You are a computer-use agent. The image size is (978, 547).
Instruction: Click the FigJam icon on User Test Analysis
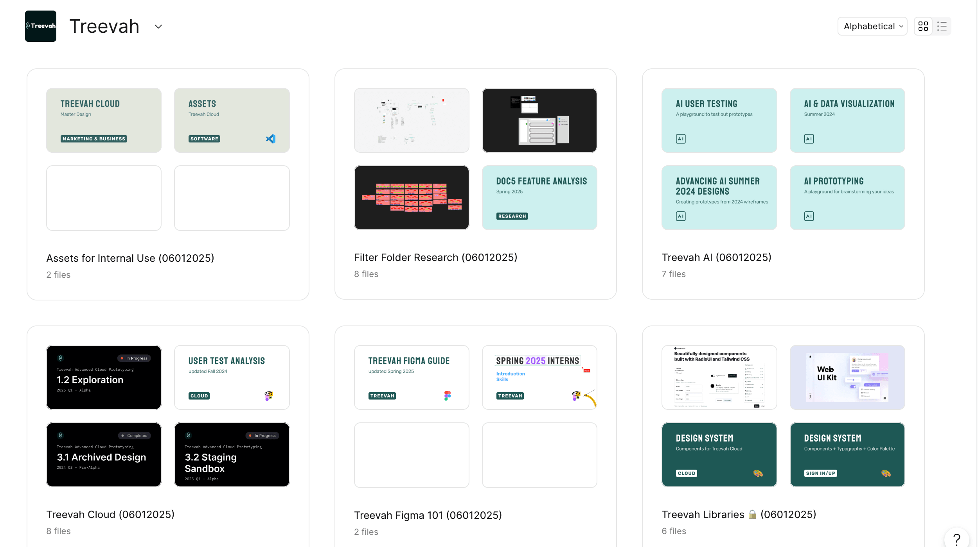(268, 396)
